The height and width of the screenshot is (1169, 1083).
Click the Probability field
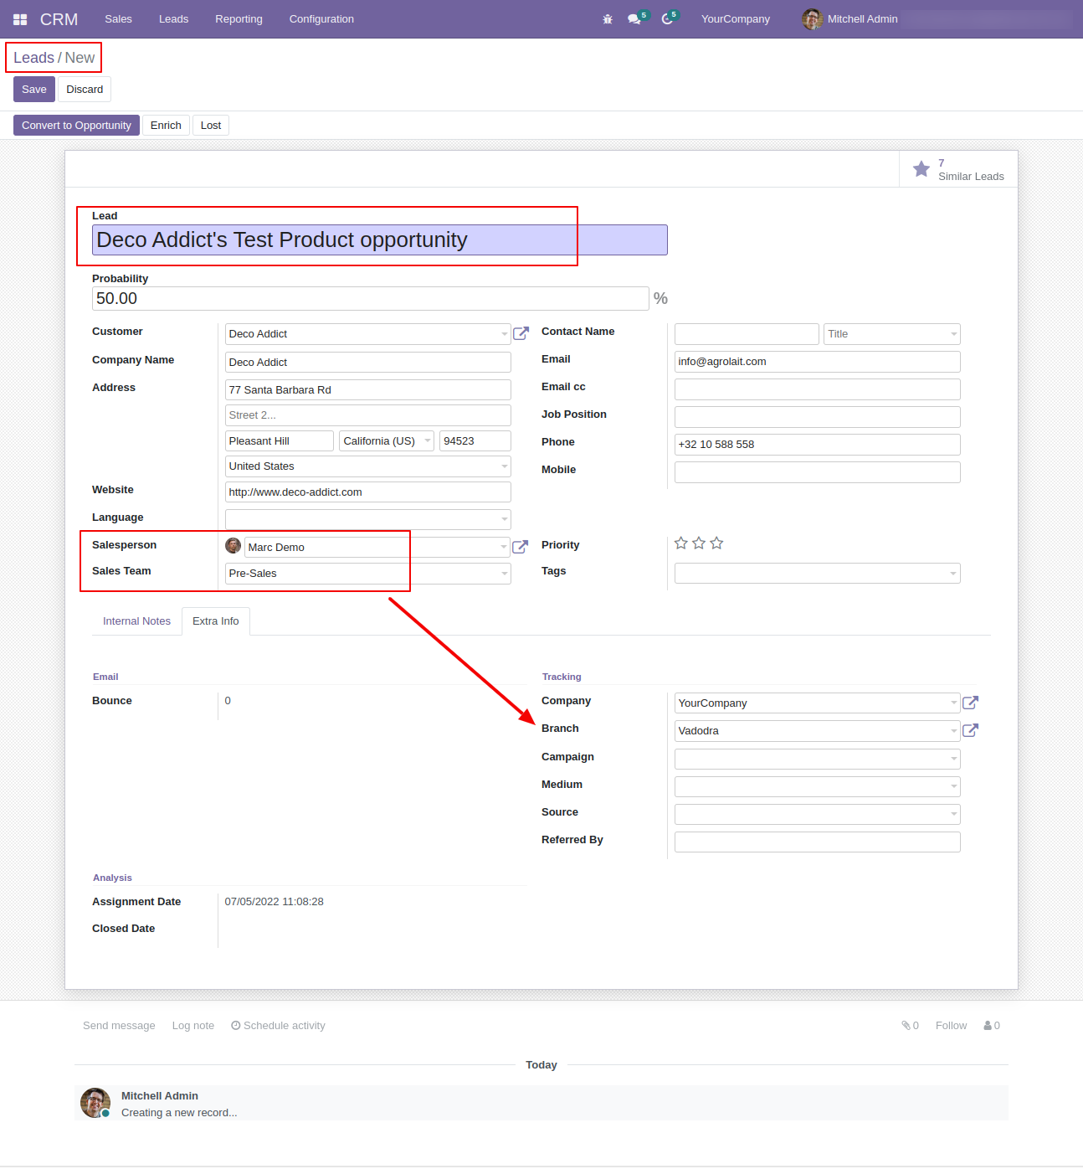pos(371,299)
